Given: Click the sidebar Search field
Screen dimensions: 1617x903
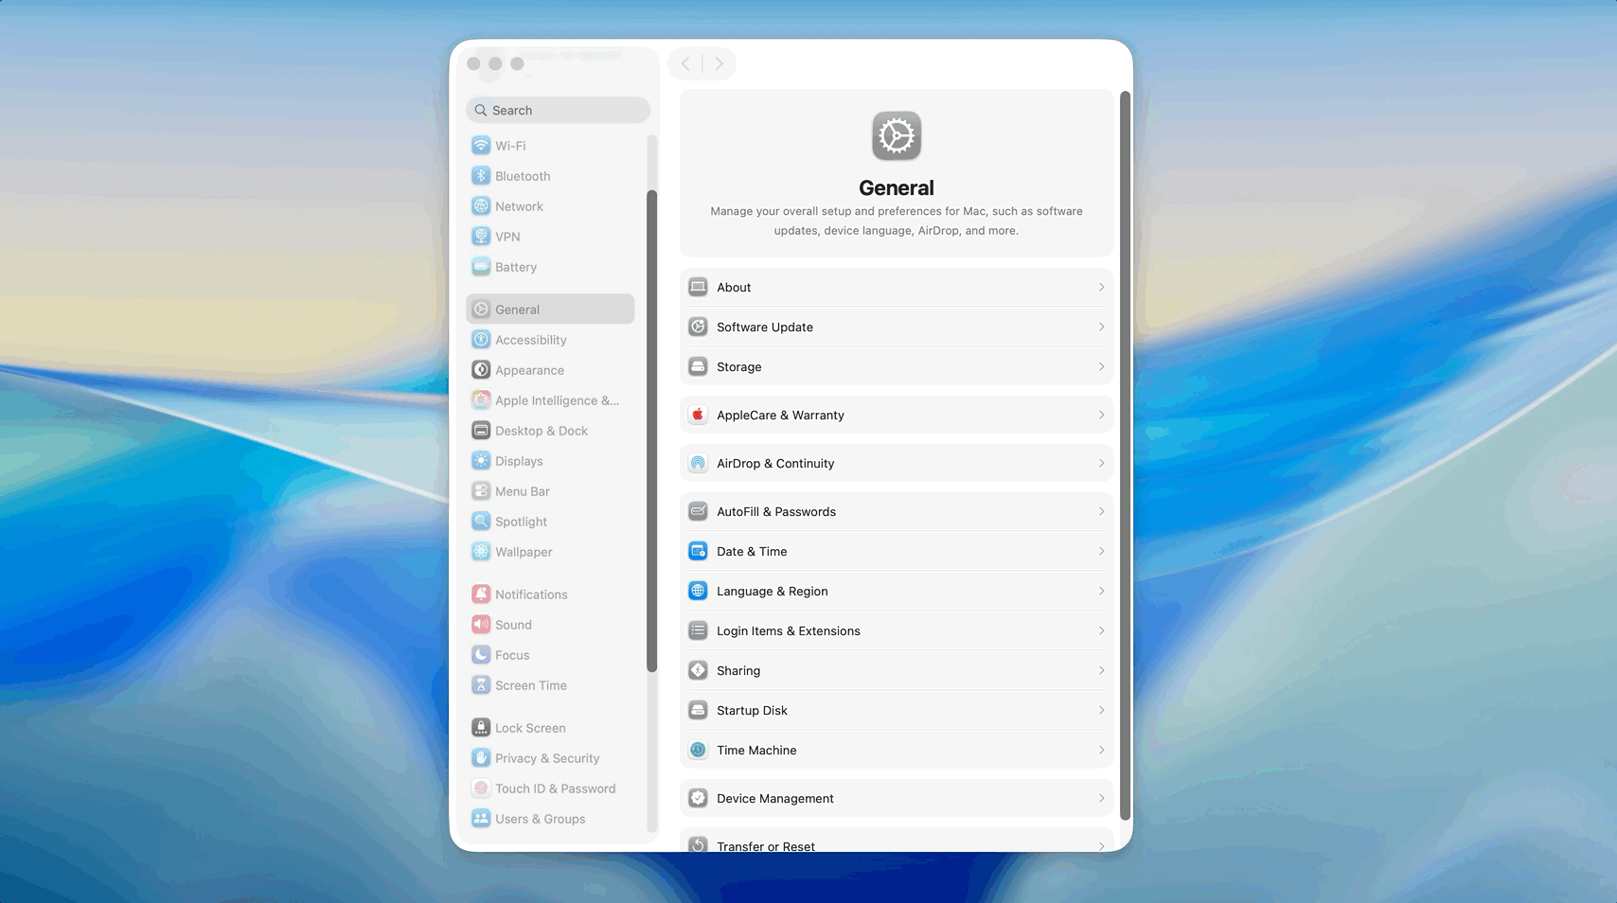Looking at the screenshot, I should coord(558,110).
